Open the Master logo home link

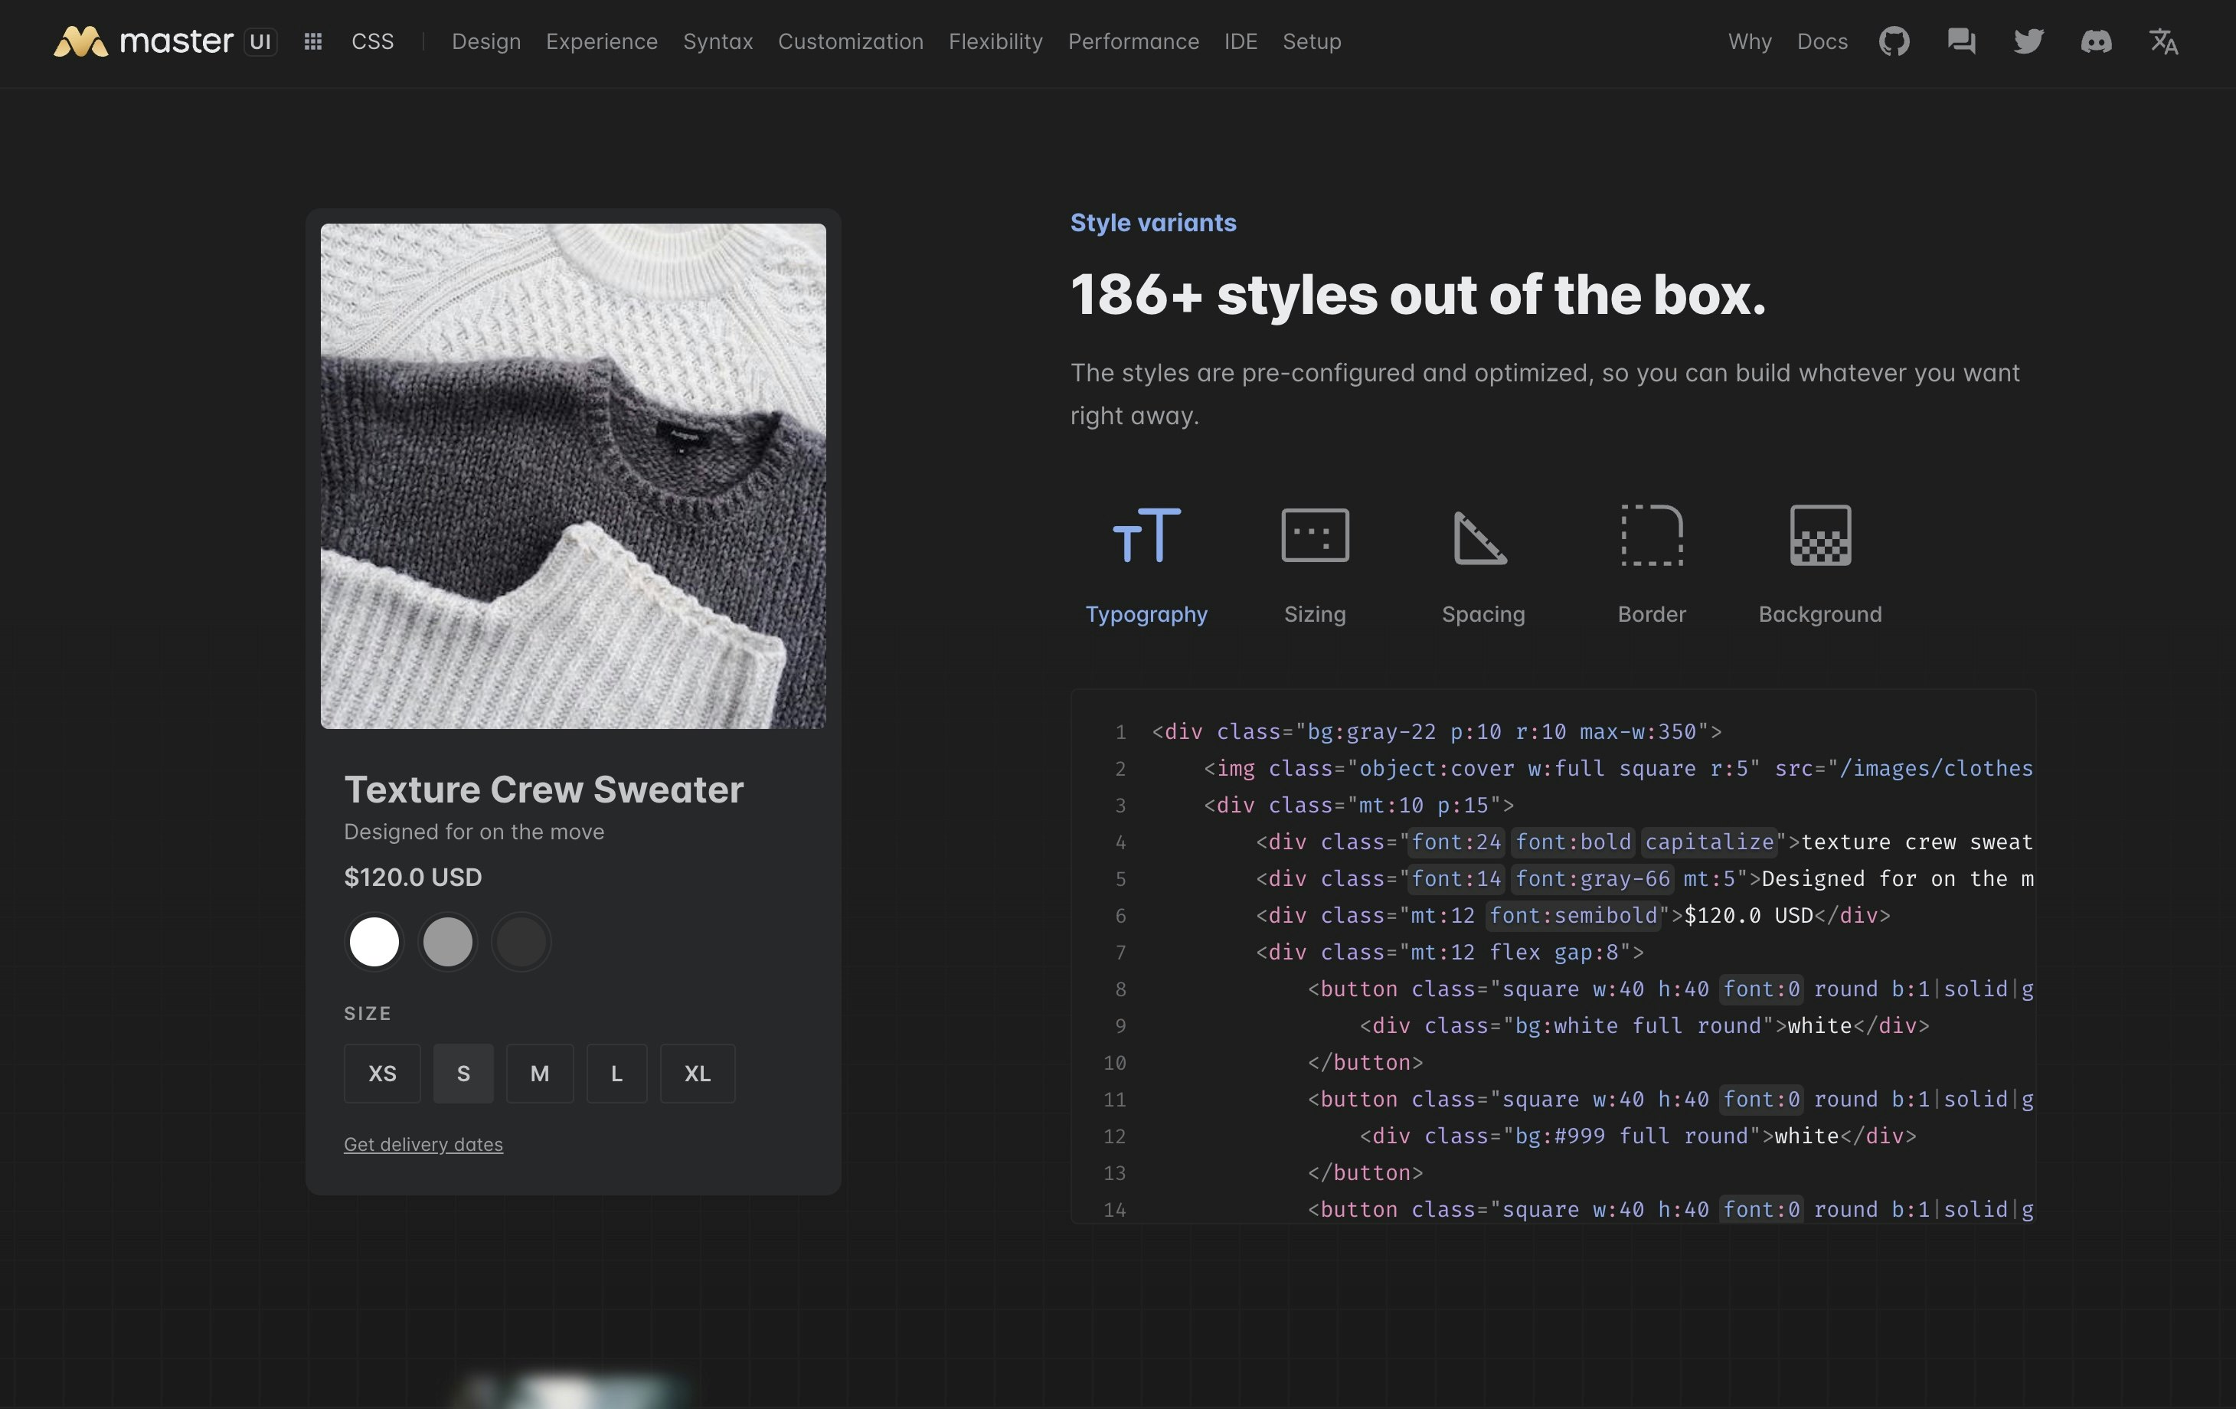pyautogui.click(x=143, y=42)
